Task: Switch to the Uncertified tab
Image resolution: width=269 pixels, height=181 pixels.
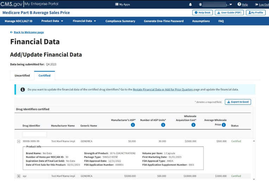Action: click(22, 75)
